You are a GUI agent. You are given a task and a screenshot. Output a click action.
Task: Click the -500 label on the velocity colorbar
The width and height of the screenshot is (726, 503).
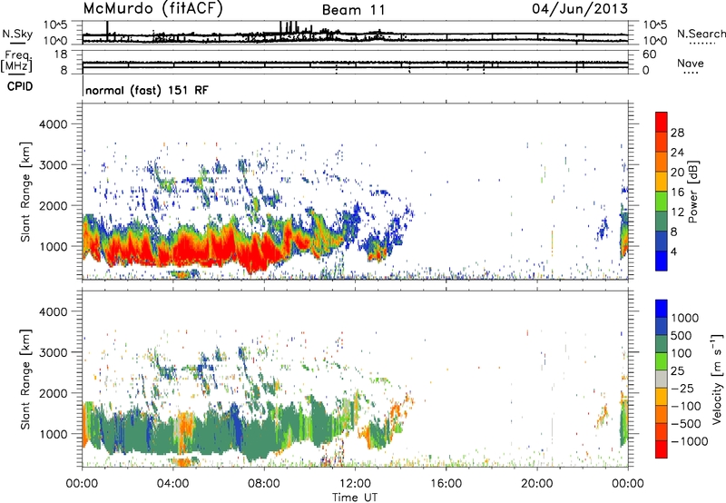(686, 424)
